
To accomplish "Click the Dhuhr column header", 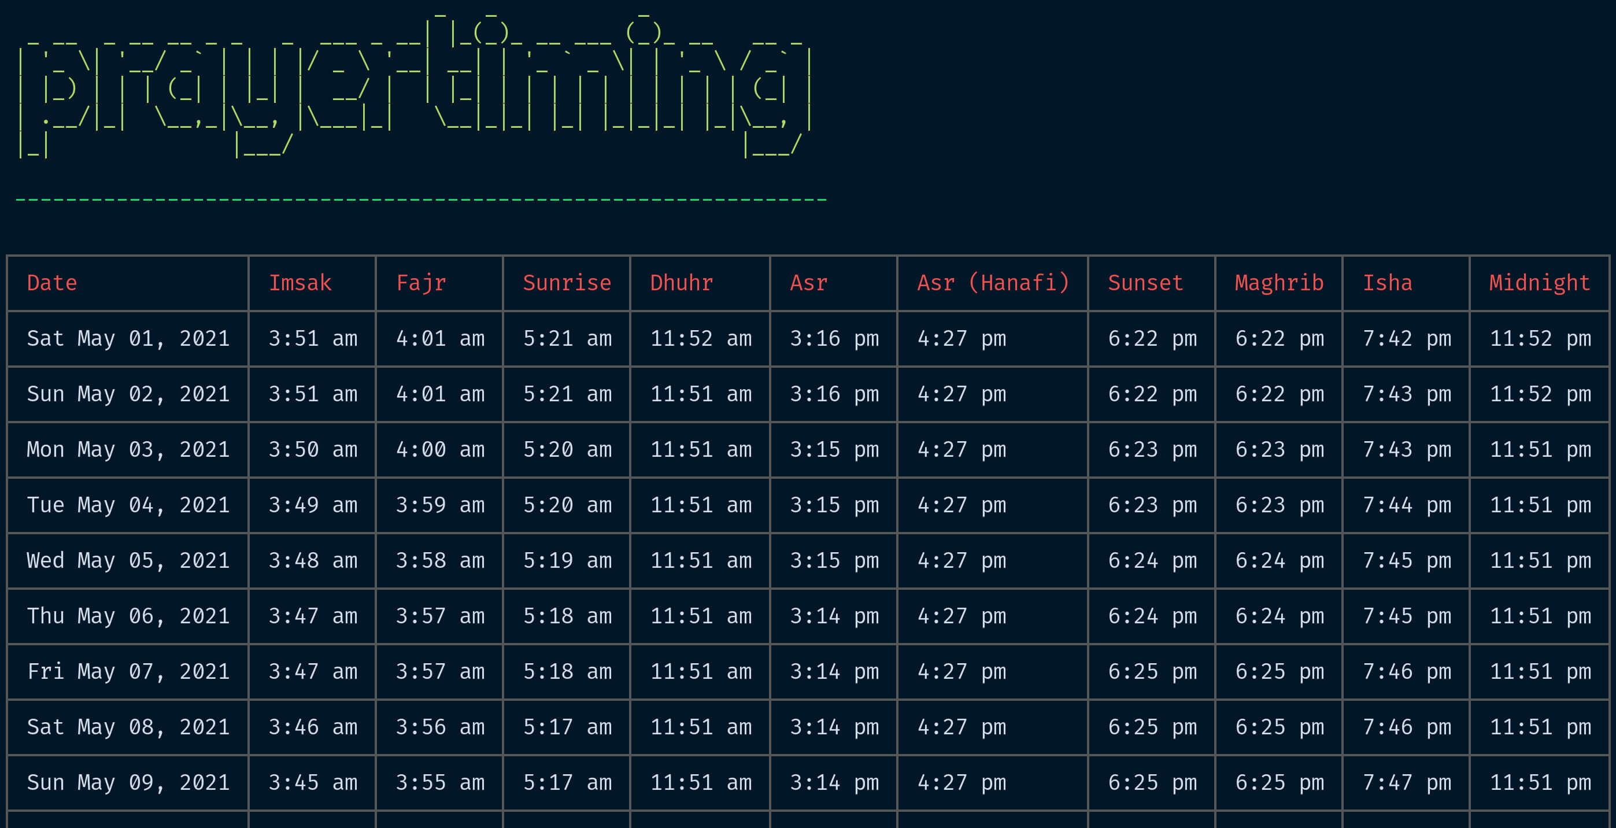I will tap(681, 283).
